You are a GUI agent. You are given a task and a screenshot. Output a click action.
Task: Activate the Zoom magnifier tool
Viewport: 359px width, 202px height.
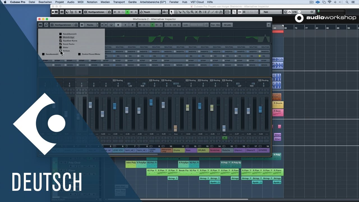[x=192, y=12]
